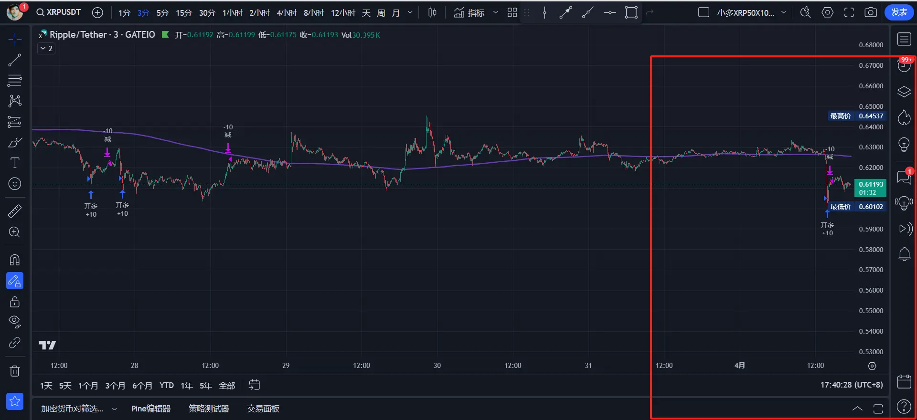Collapse the bottom panel with chevron
The width and height of the screenshot is (917, 420).
[857, 409]
